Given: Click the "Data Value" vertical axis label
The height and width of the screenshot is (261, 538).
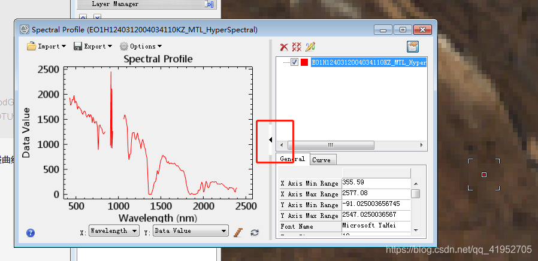Looking at the screenshot, I should 26,133.
